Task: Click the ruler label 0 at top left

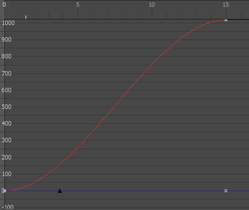Action: pos(4,4)
